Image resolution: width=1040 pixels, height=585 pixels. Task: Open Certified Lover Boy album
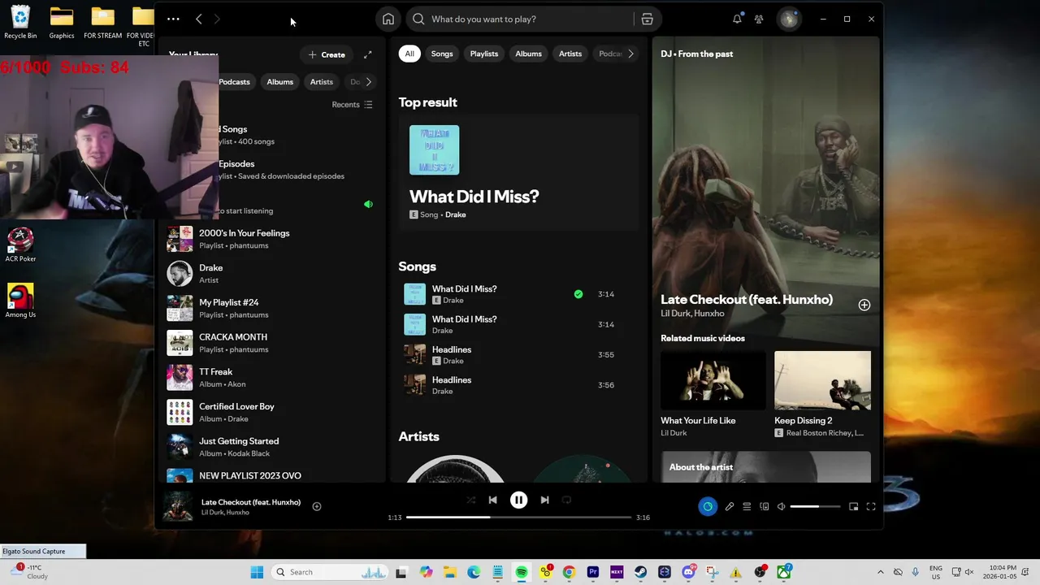[x=270, y=412]
